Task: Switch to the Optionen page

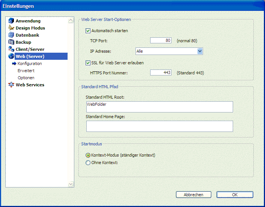Action: click(x=26, y=78)
